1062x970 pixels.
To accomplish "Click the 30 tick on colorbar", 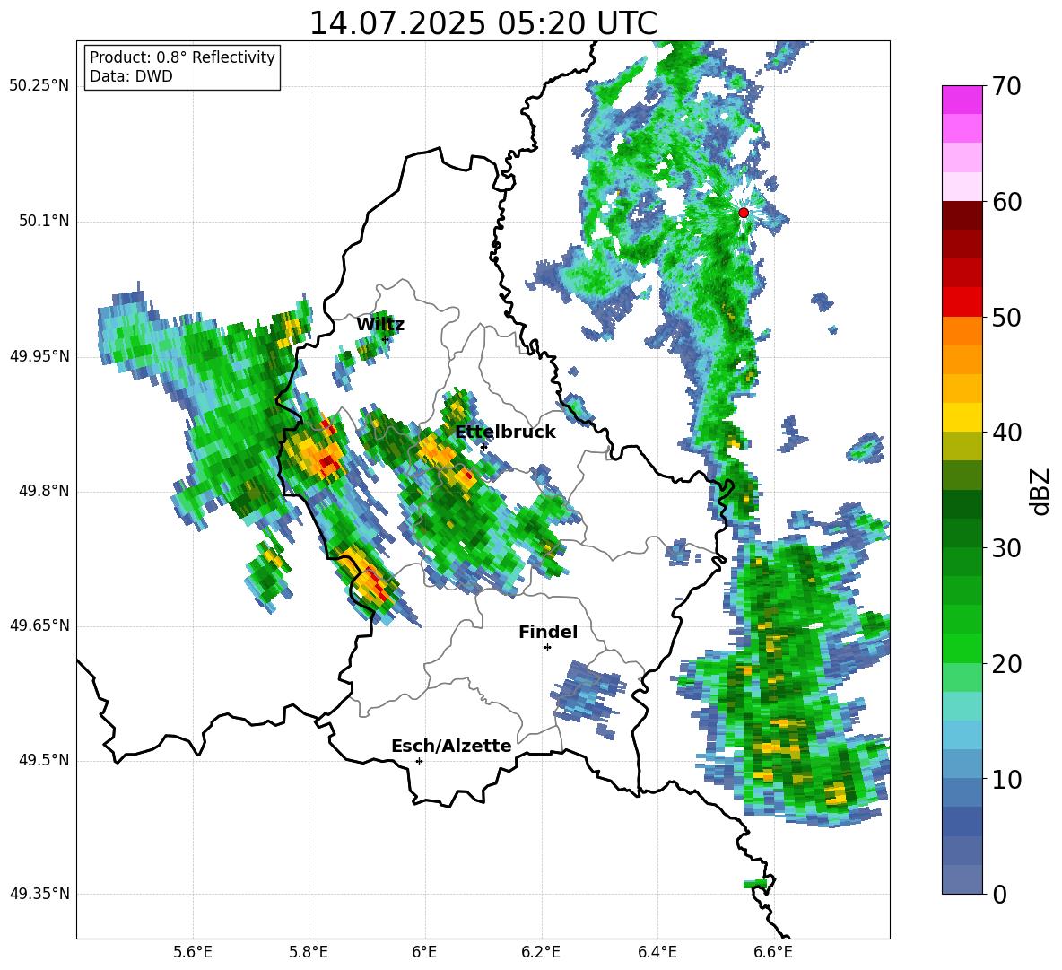I will [x=1006, y=548].
